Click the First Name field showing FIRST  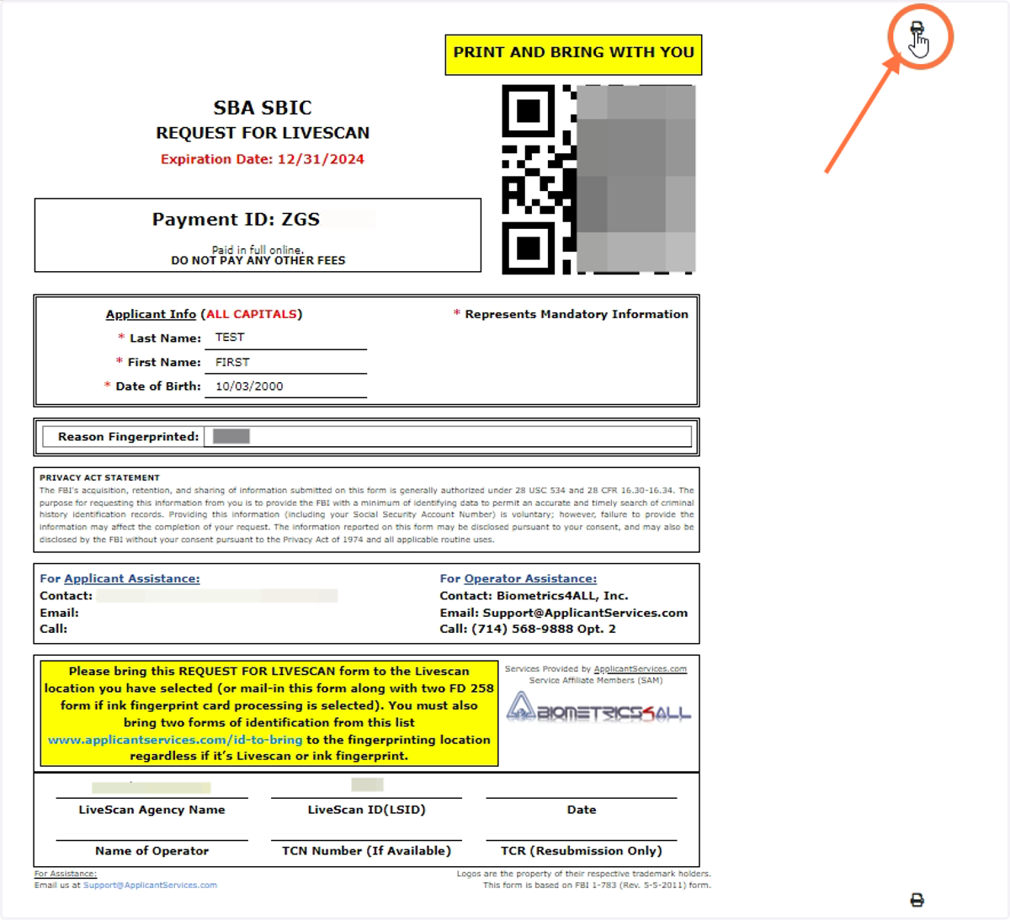[286, 362]
